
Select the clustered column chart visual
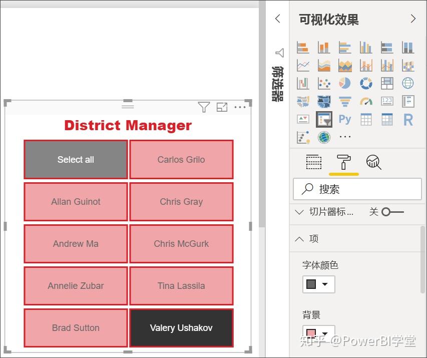[x=366, y=48]
